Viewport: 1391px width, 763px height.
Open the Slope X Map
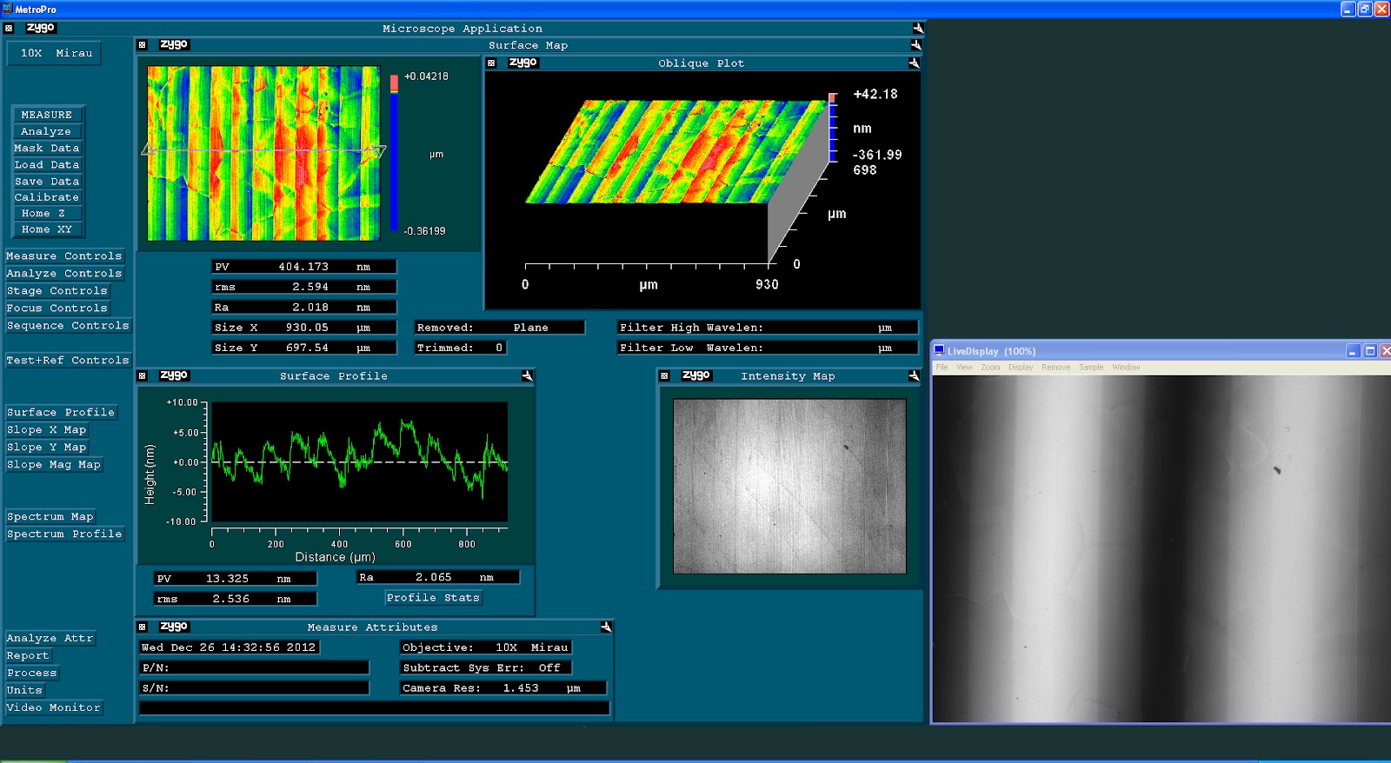[47, 430]
